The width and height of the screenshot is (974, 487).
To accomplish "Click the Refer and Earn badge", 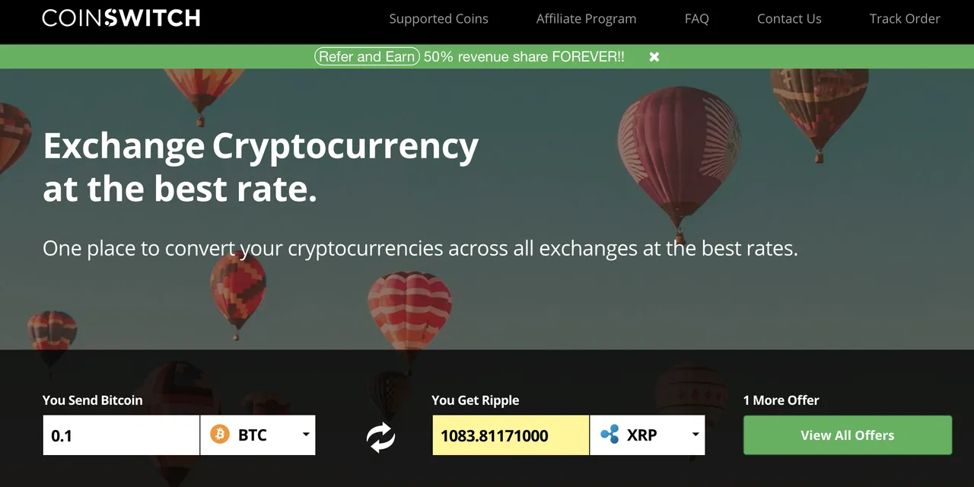I will (x=367, y=56).
